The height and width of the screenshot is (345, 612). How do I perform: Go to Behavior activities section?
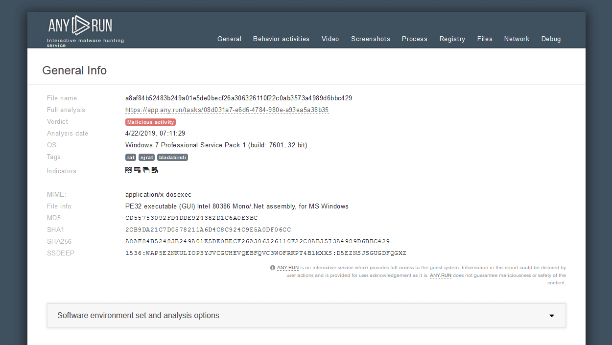pos(281,39)
